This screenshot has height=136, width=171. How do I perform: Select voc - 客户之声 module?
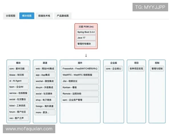tap(18, 118)
